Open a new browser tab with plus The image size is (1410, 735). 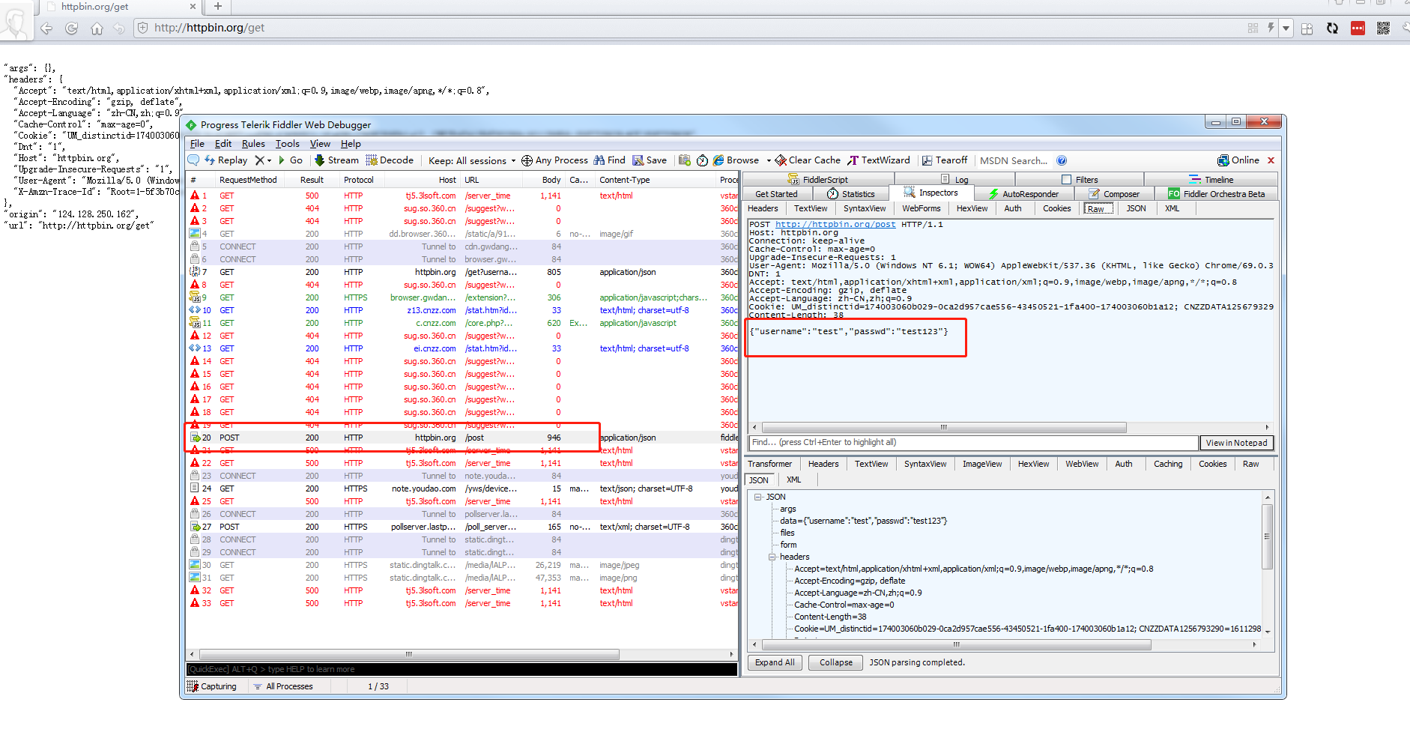tap(218, 7)
